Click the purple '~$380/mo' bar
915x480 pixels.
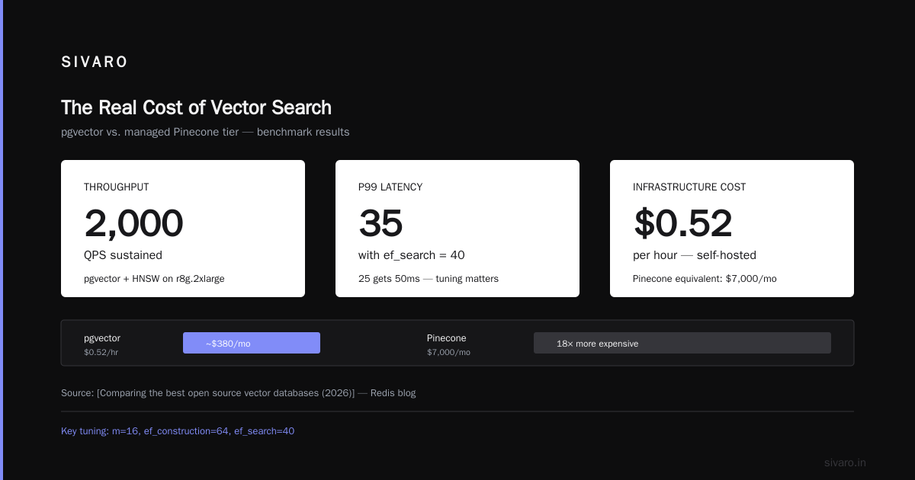252,343
